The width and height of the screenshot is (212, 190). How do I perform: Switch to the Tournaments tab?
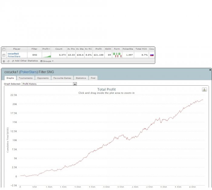point(25,78)
